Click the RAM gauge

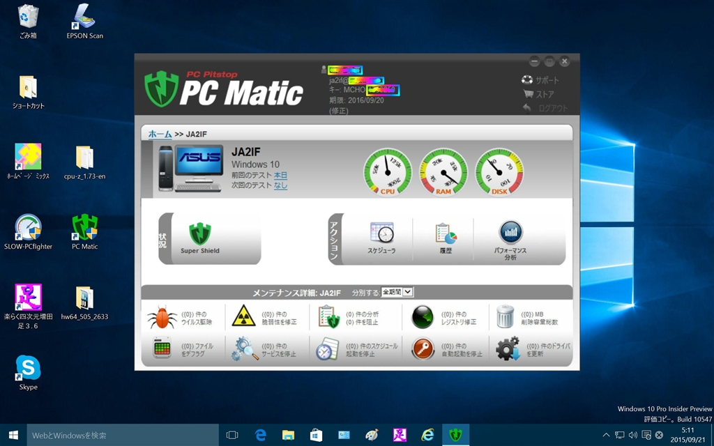(443, 173)
